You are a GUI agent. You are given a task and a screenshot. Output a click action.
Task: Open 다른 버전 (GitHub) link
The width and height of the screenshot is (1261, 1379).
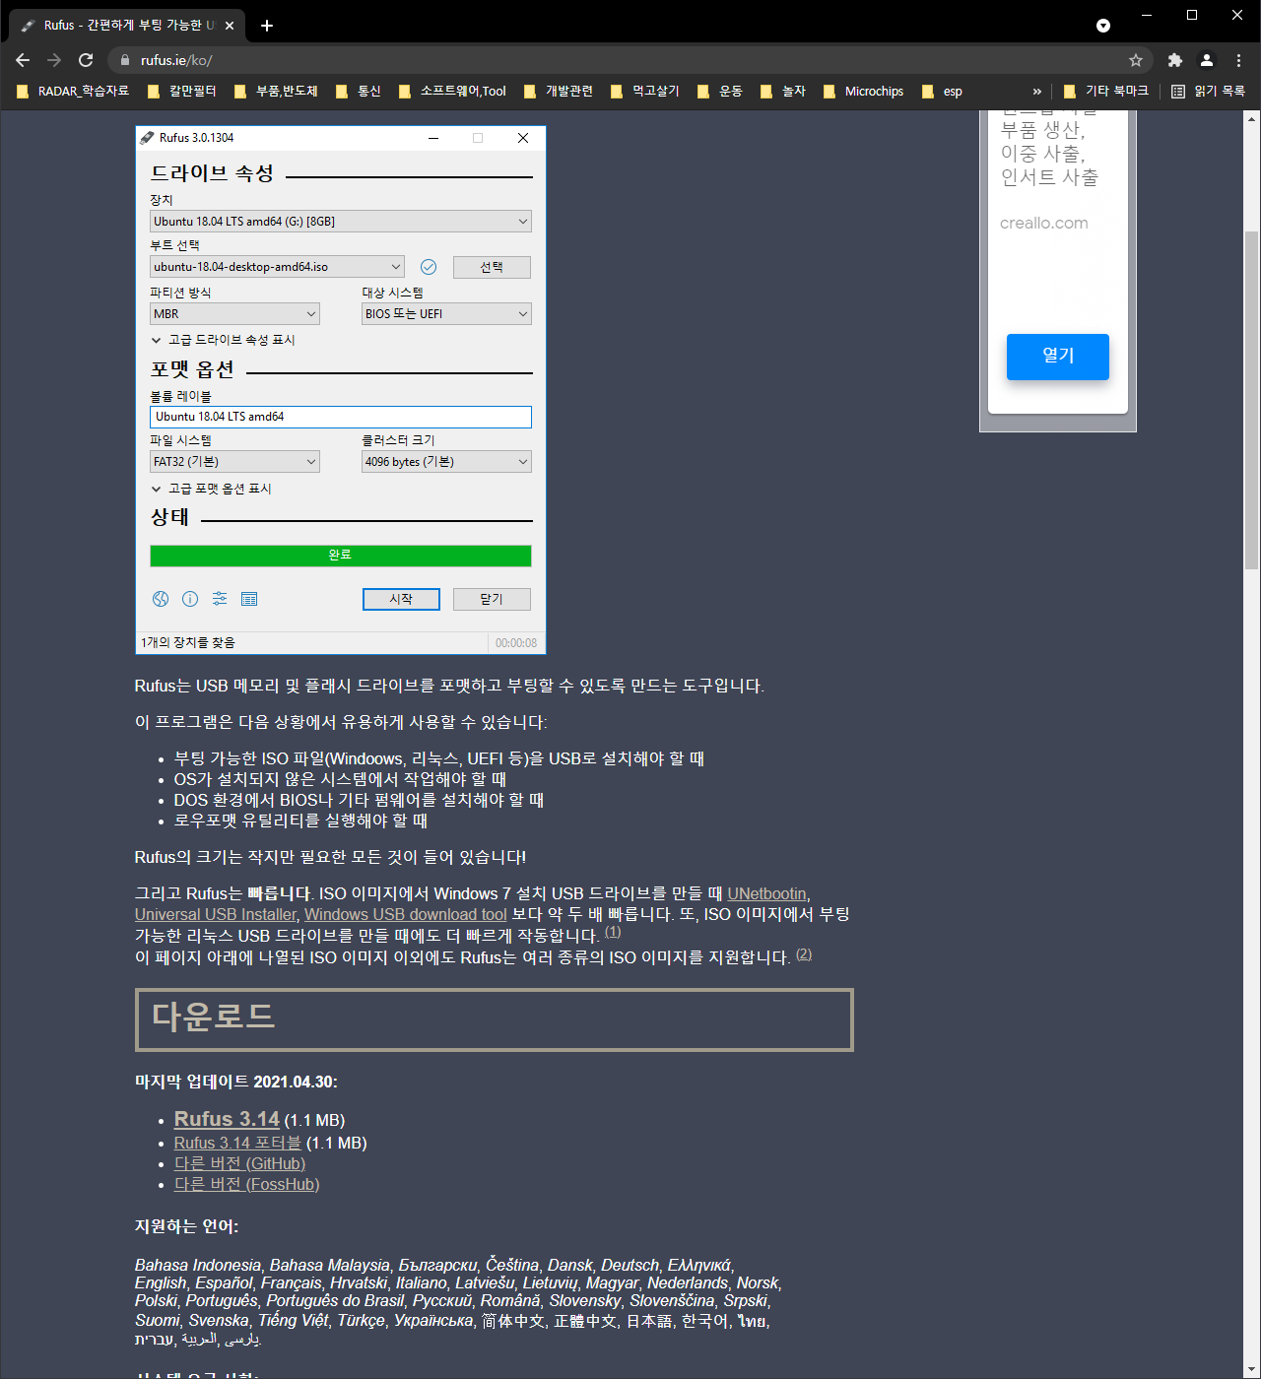pyautogui.click(x=239, y=1163)
